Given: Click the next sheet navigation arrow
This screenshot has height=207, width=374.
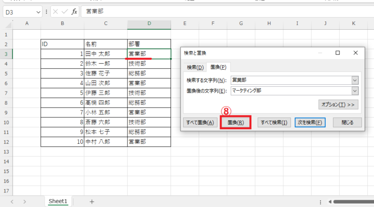Looking at the screenshot, I should pyautogui.click(x=24, y=201).
